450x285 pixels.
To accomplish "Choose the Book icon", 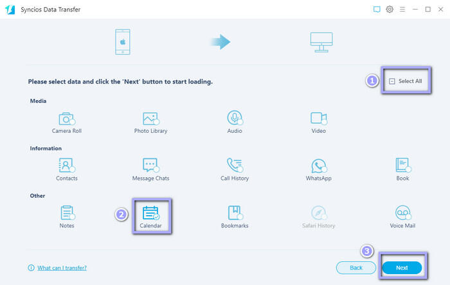I will point(402,166).
